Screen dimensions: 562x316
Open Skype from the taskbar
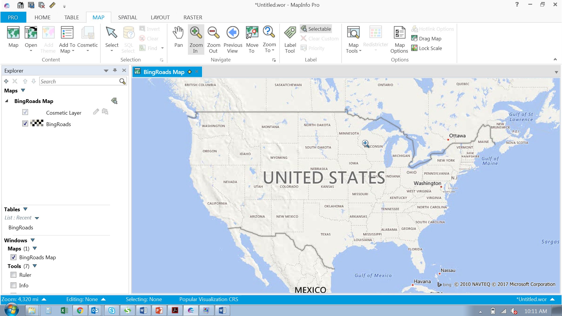[x=112, y=310]
